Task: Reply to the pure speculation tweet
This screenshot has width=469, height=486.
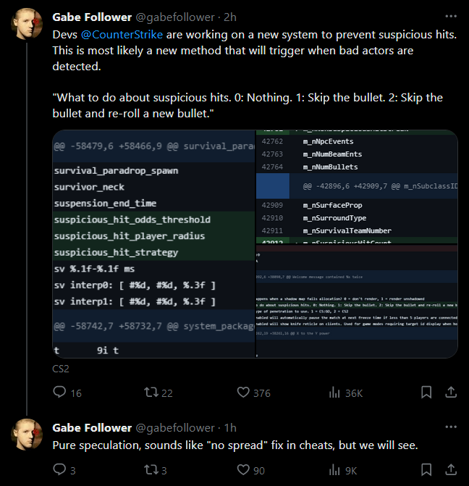Action: coord(60,470)
